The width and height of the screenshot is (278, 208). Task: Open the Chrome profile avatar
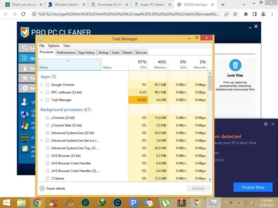[x=263, y=14]
